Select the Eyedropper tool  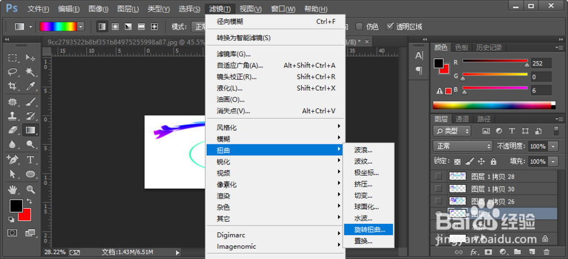tap(31, 86)
